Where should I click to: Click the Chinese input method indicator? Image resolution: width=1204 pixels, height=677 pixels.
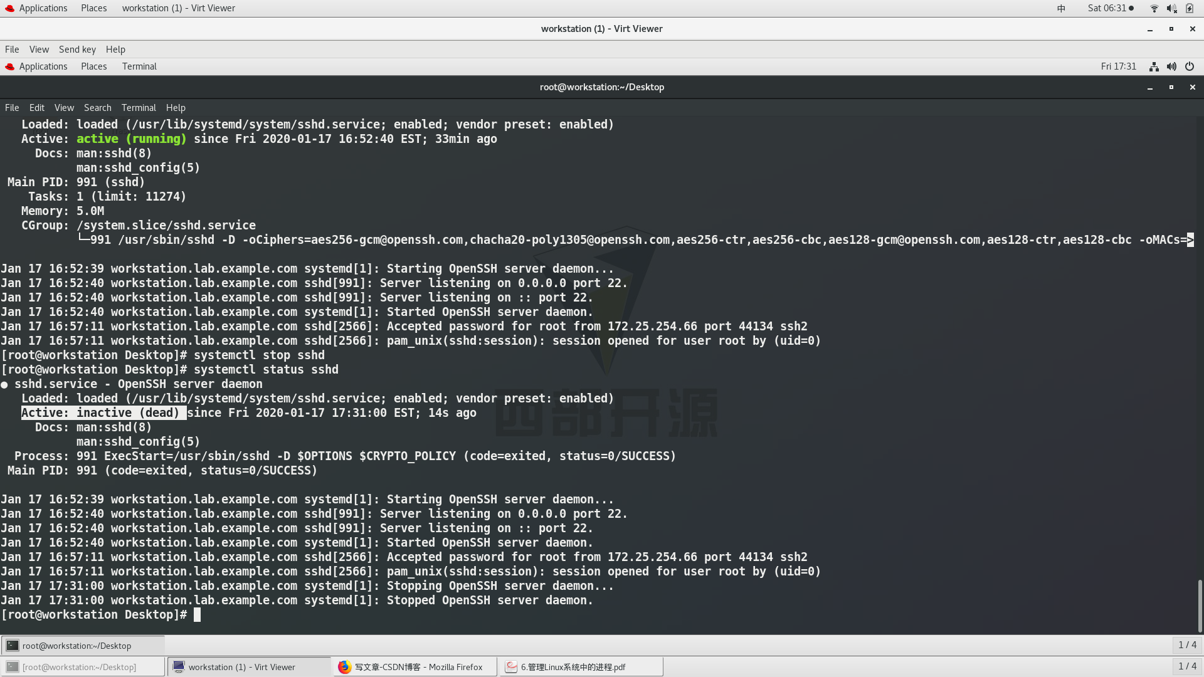[x=1061, y=8]
